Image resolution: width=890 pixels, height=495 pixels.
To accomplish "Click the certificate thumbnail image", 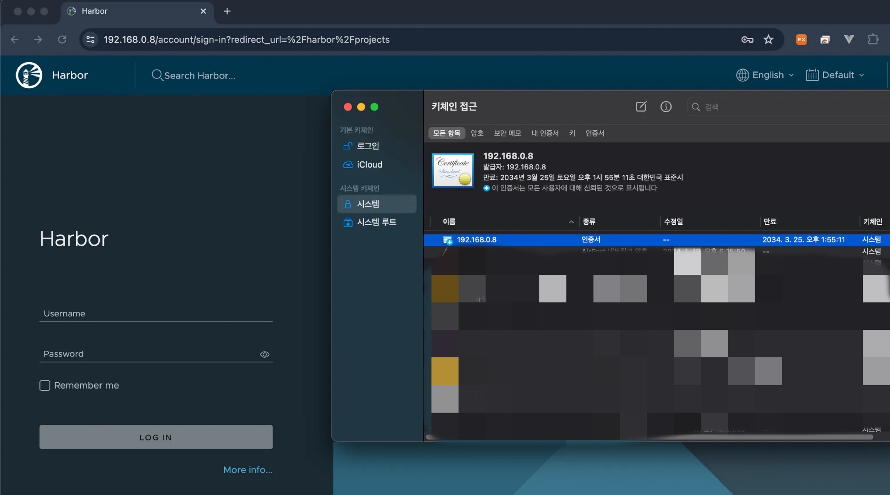I will [x=453, y=171].
